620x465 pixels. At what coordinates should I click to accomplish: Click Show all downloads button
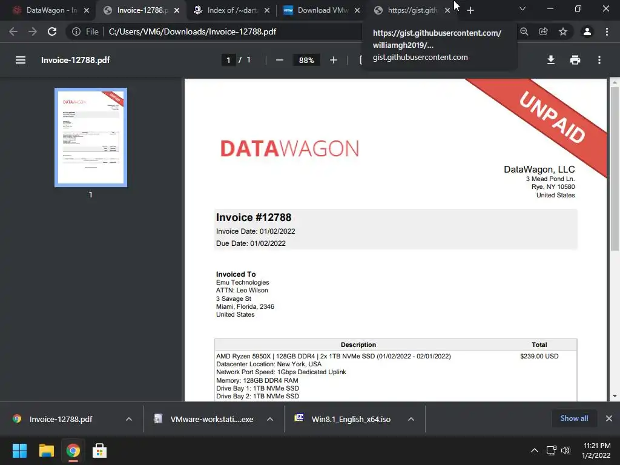574,418
